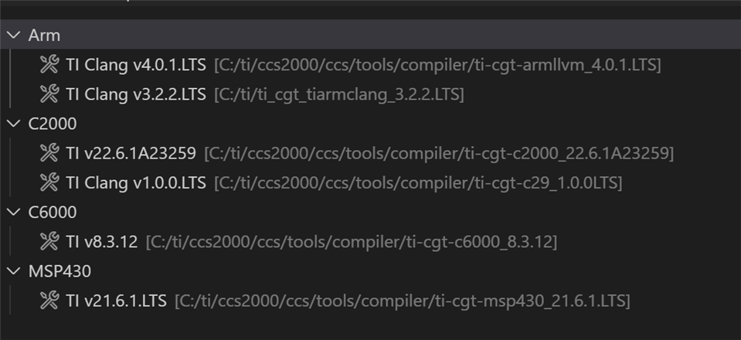Collapse the MSP430 group chevron
The width and height of the screenshot is (741, 340).
pyautogui.click(x=13, y=271)
